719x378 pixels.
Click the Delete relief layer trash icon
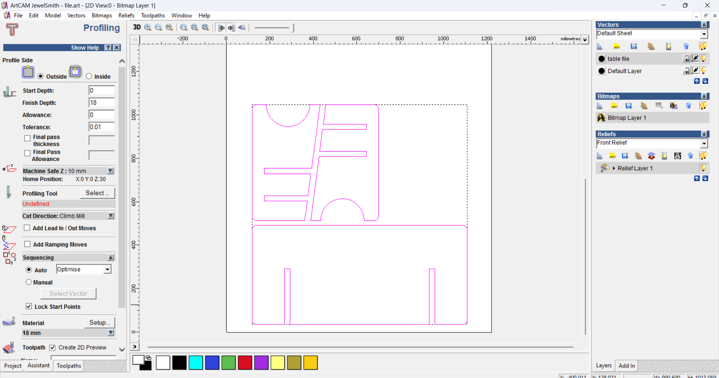pyautogui.click(x=691, y=156)
